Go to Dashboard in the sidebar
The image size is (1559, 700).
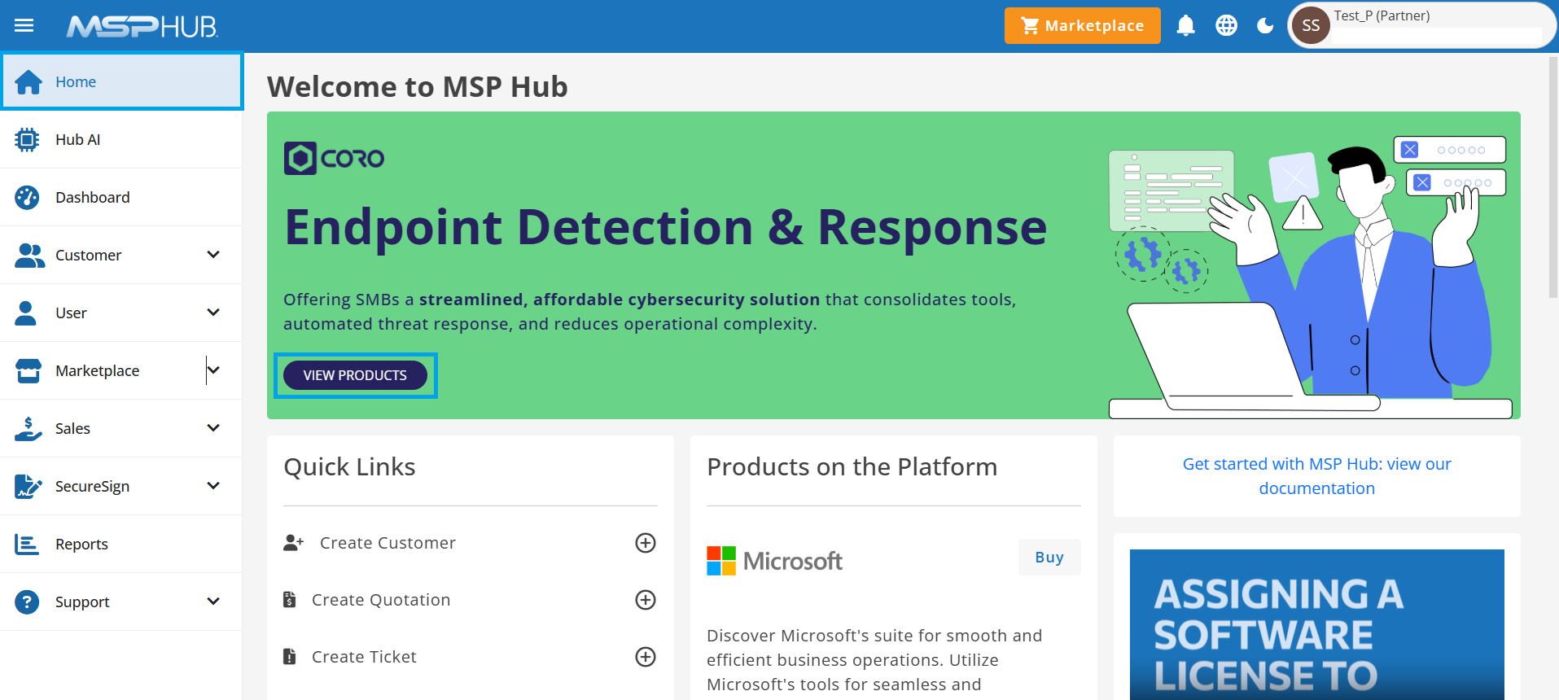121,197
